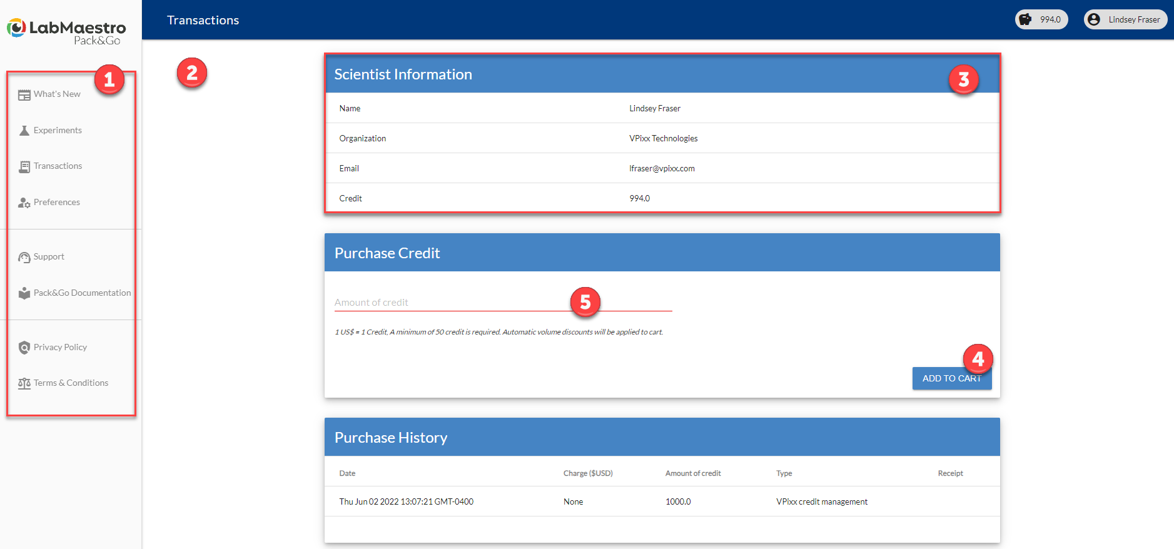Click the 994.0 credit balance badge

pos(1050,19)
